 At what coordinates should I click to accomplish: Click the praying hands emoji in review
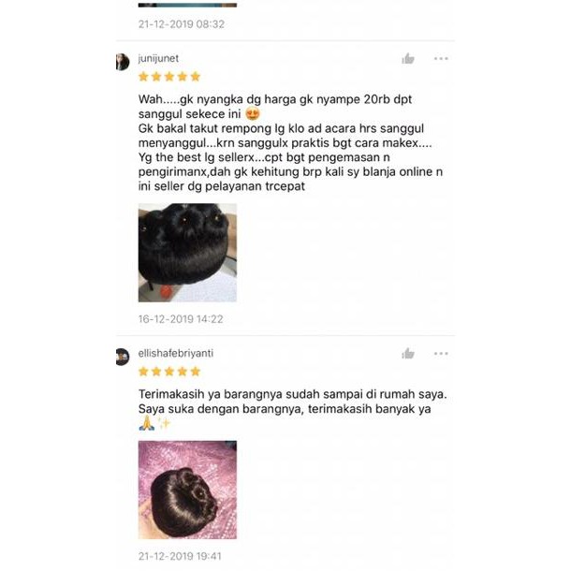click(x=146, y=423)
